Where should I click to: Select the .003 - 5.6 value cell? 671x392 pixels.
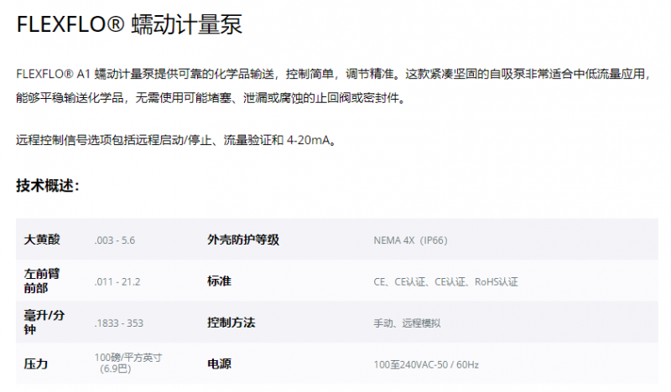[115, 240]
